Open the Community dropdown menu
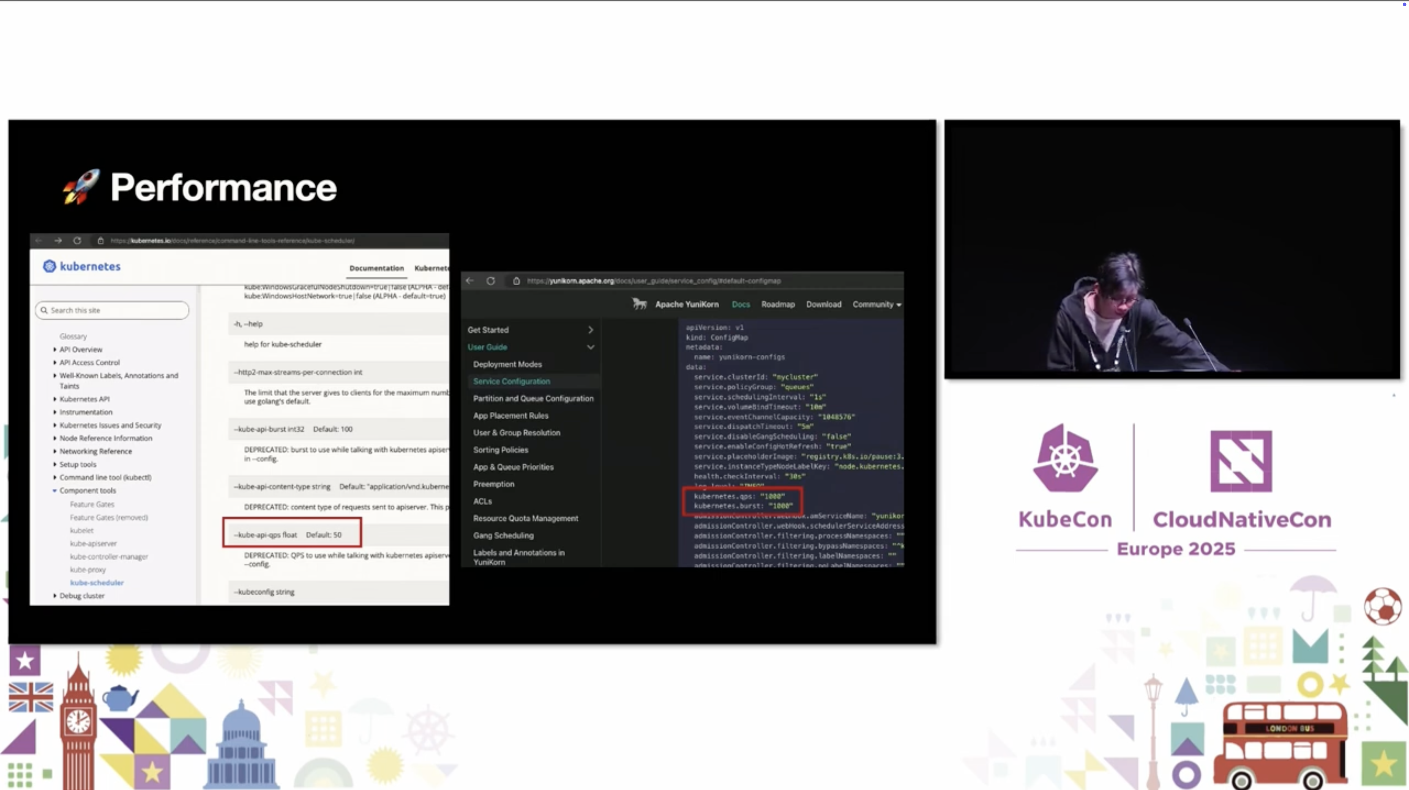 (876, 304)
